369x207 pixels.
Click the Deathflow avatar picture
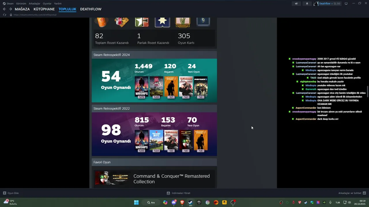click(316, 3)
